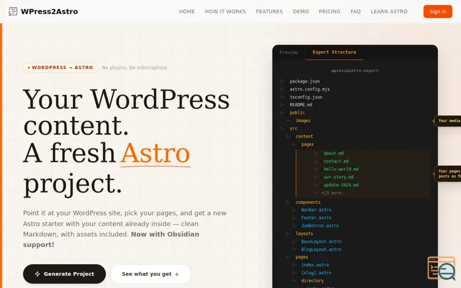Collapse the pages folder under content

click(x=307, y=145)
